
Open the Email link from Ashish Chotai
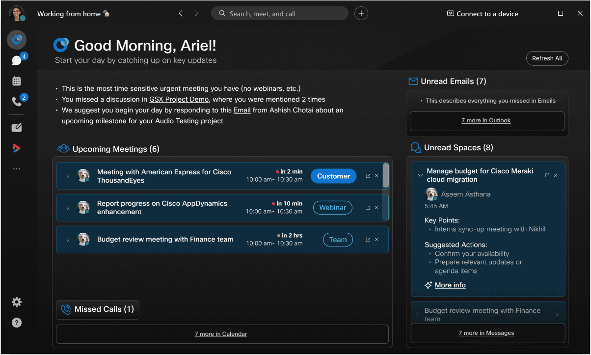pos(242,110)
